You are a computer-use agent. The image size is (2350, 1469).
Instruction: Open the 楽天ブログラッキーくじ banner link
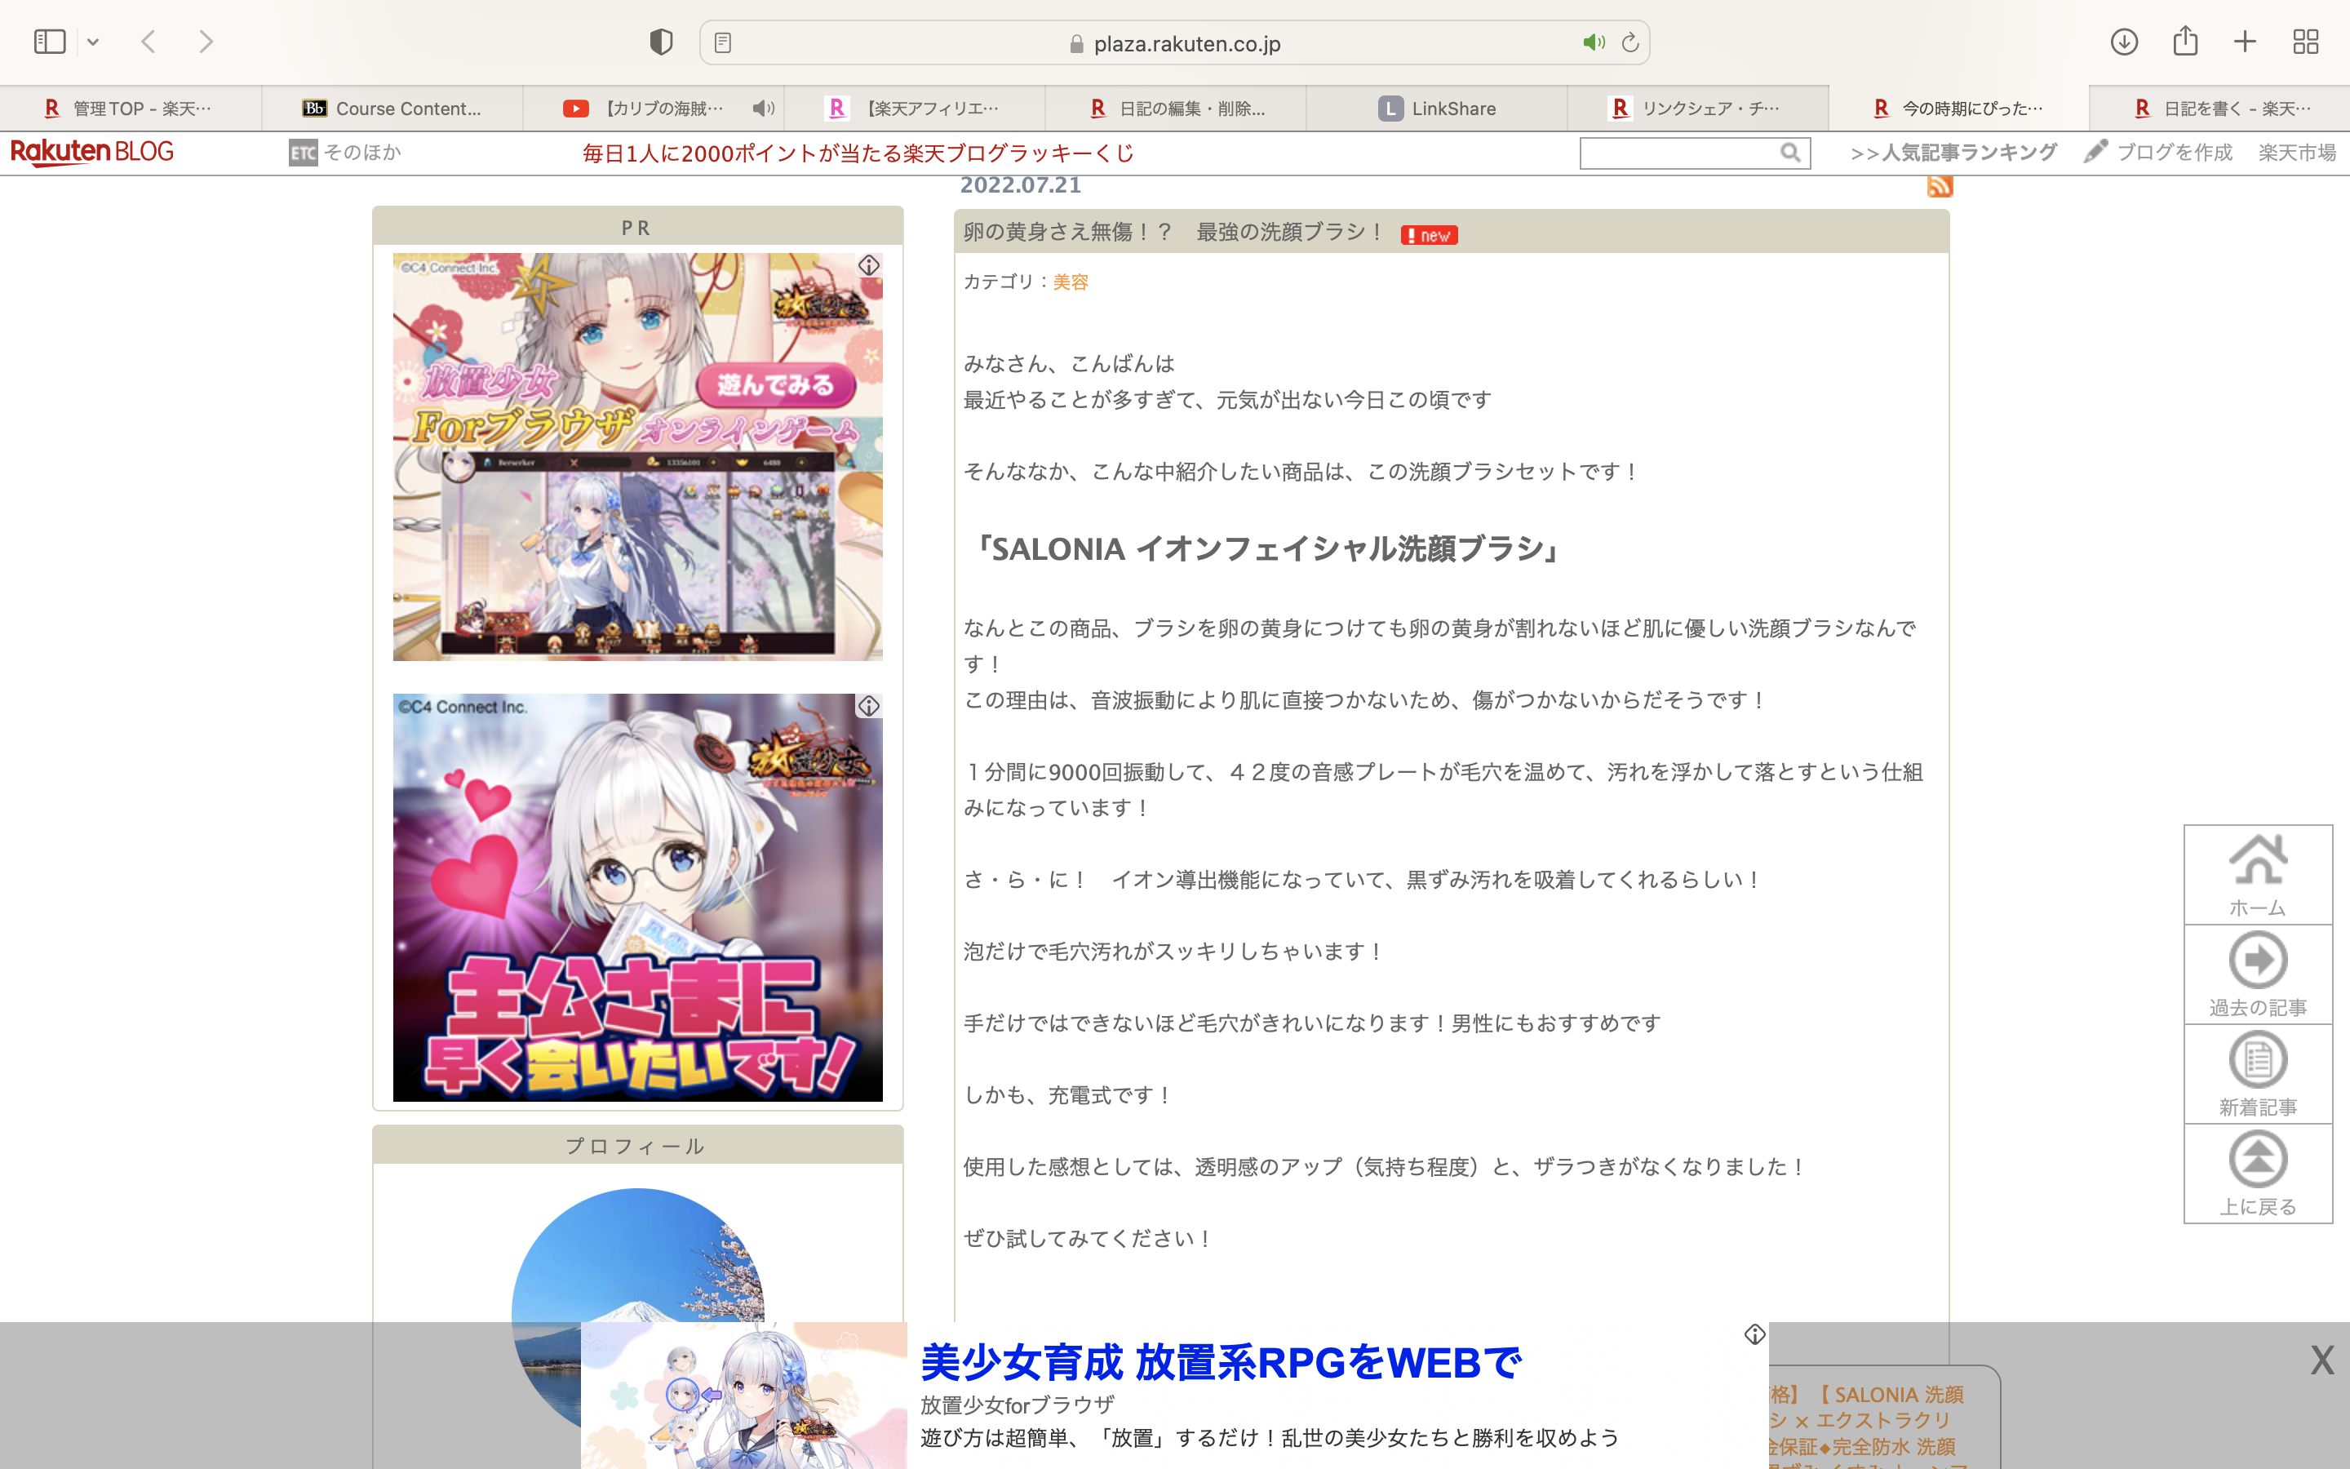point(858,153)
